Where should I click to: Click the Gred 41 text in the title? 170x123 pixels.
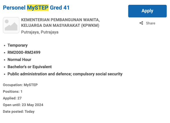[x=60, y=8]
